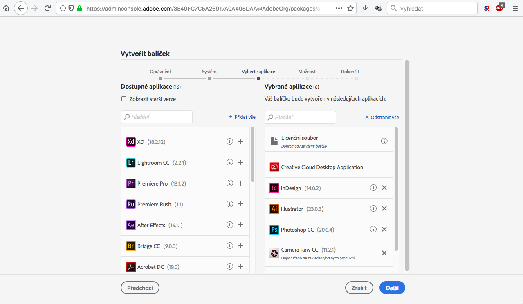Remove Photoshop CC from selected apps
This screenshot has height=304, width=523.
coord(384,229)
